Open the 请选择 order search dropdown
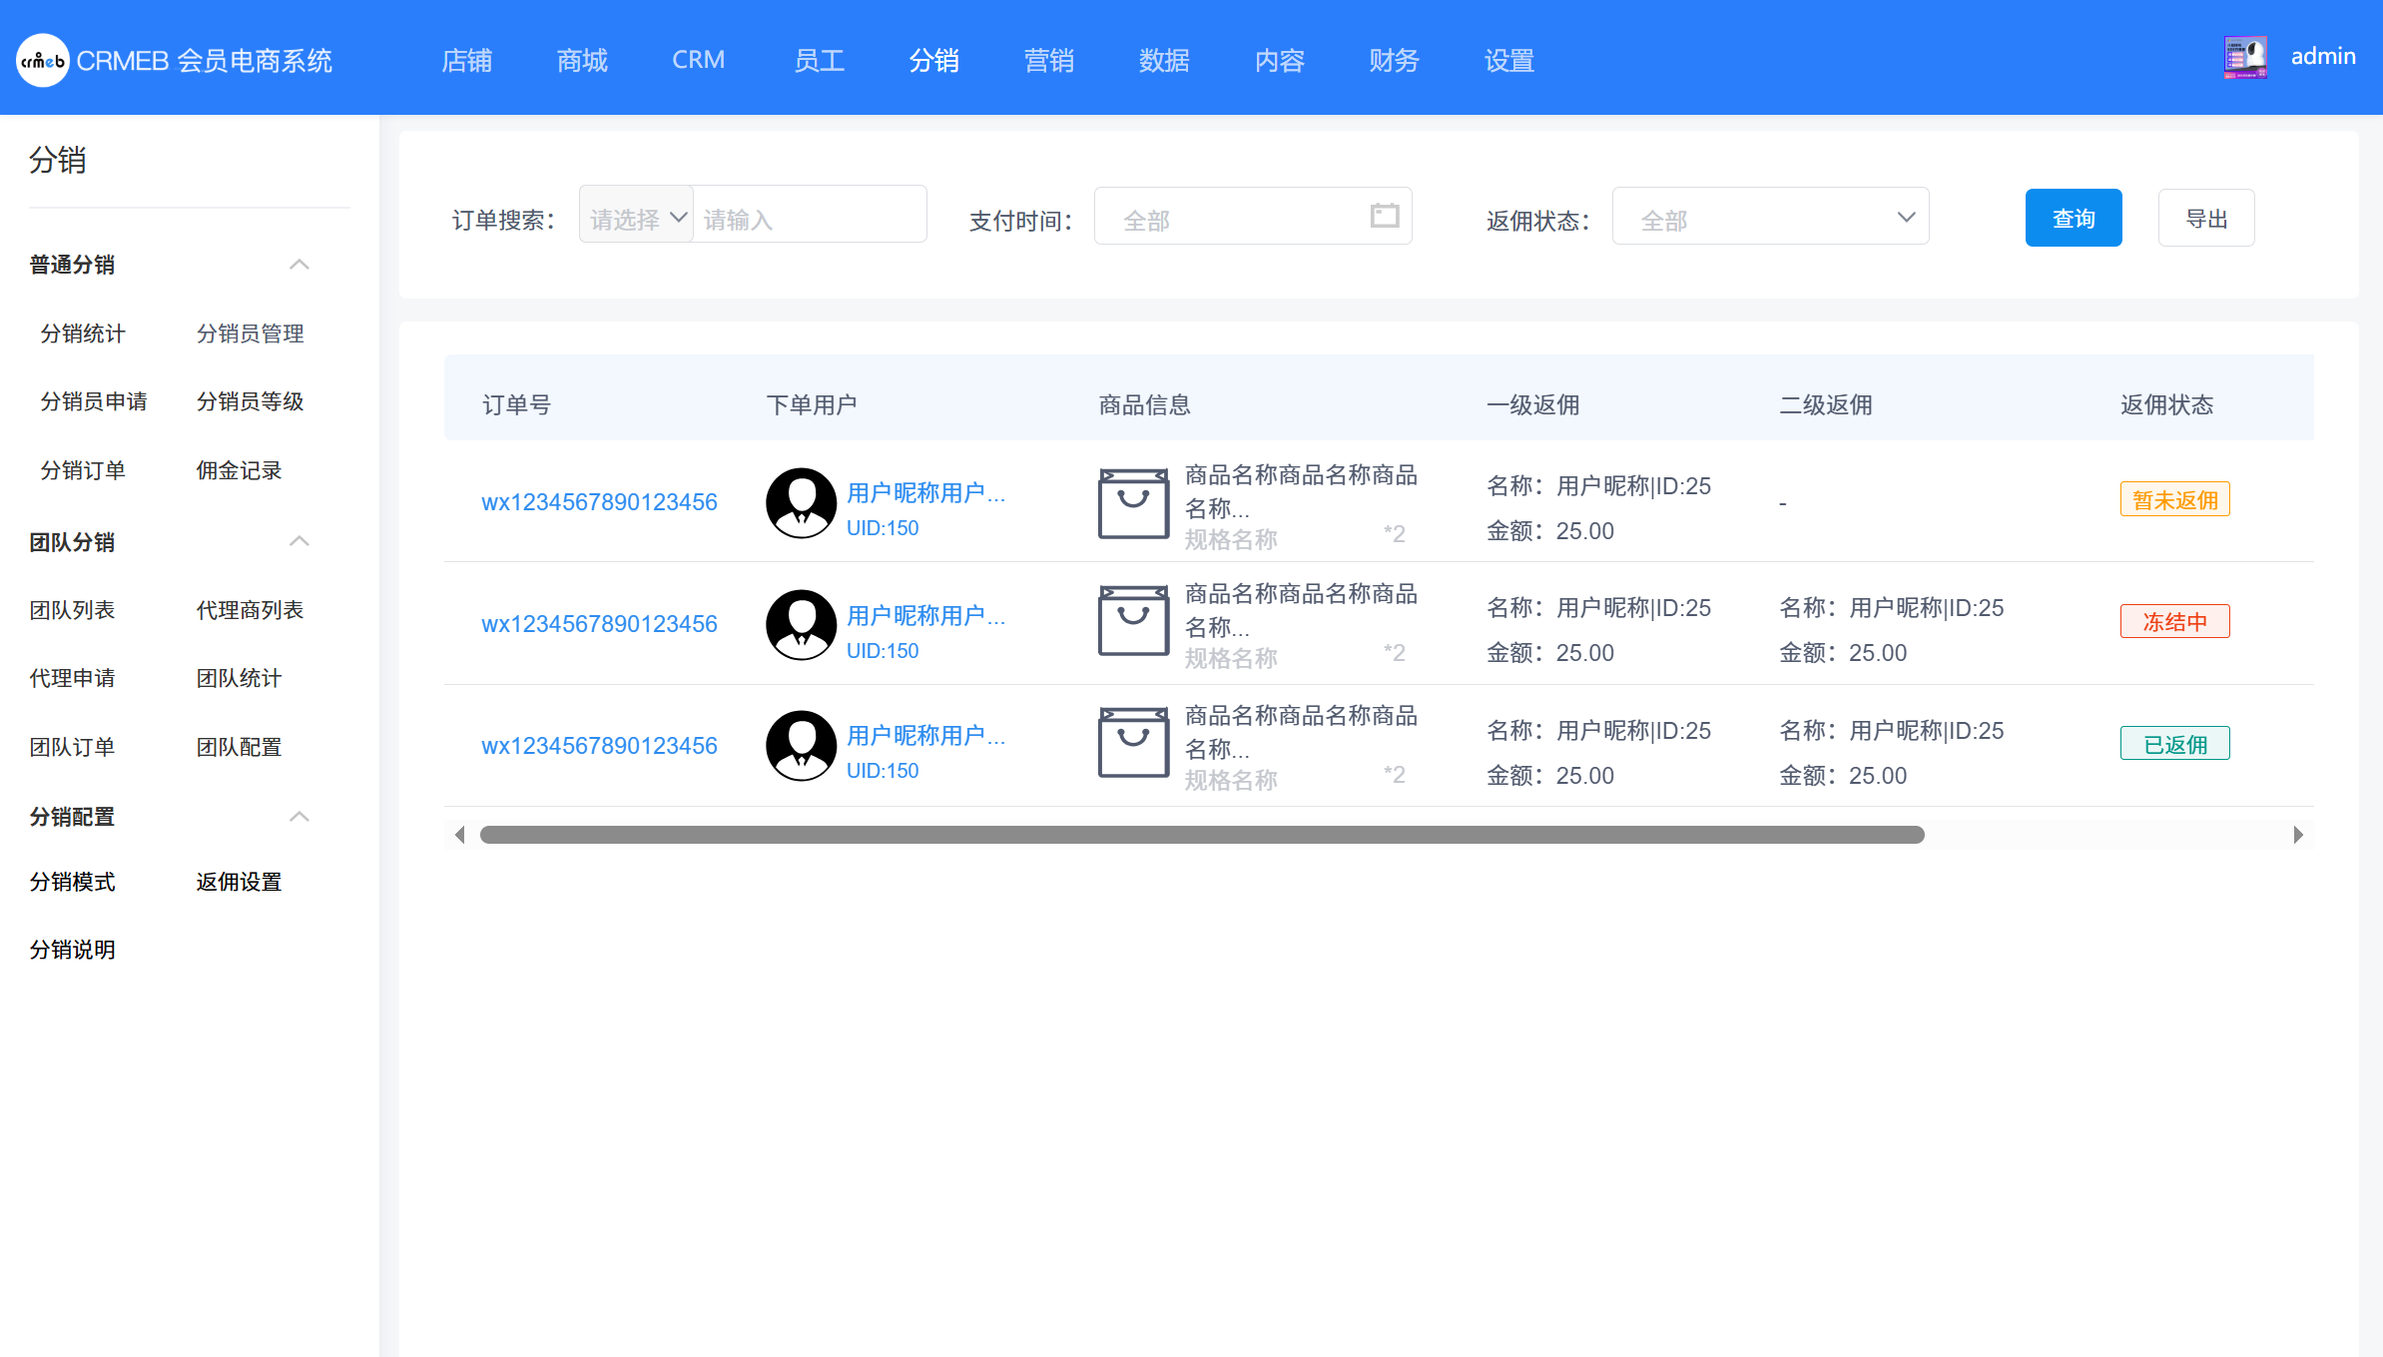2383x1357 pixels. (x=637, y=217)
